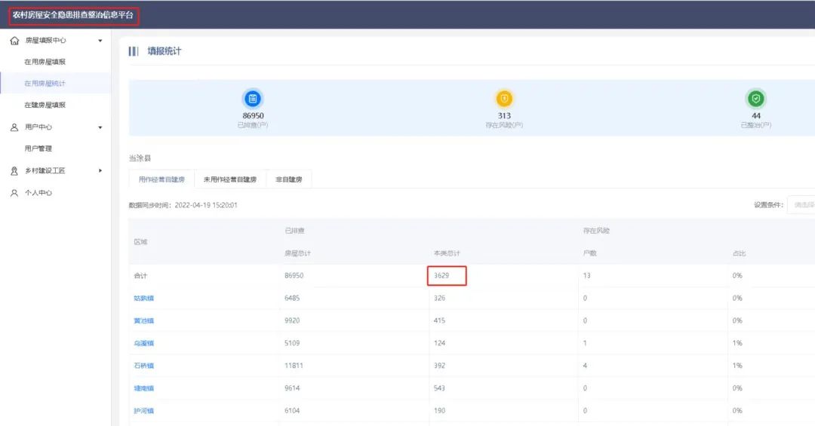The width and height of the screenshot is (815, 426).
Task: Click the green 已整治 shield icon
Action: [x=755, y=99]
